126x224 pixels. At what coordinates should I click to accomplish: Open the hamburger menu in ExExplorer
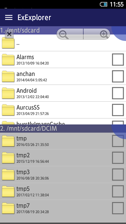coord(9,17)
